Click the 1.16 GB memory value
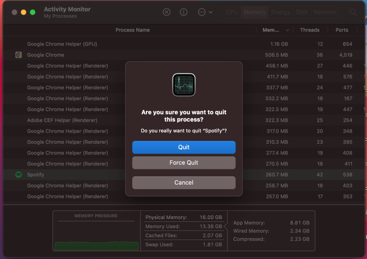The width and height of the screenshot is (367, 259). pos(279,44)
